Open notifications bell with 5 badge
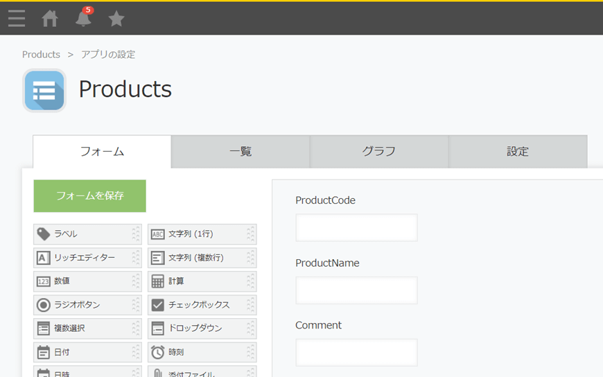This screenshot has height=377, width=603. click(84, 18)
